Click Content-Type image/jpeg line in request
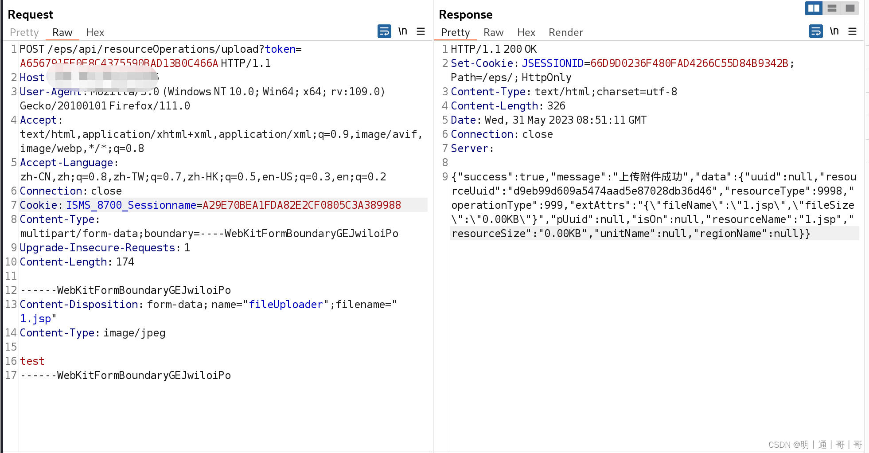869x453 pixels. pyautogui.click(x=93, y=333)
